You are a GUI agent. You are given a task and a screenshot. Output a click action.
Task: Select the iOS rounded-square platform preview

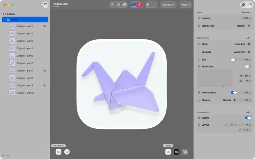tap(59, 152)
